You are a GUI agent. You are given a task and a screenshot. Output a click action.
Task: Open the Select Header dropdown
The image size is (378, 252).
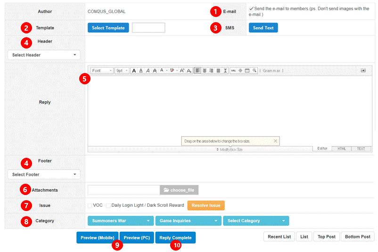(x=44, y=55)
